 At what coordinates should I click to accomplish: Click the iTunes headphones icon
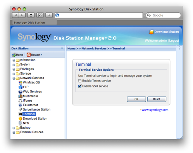(x=21, y=101)
